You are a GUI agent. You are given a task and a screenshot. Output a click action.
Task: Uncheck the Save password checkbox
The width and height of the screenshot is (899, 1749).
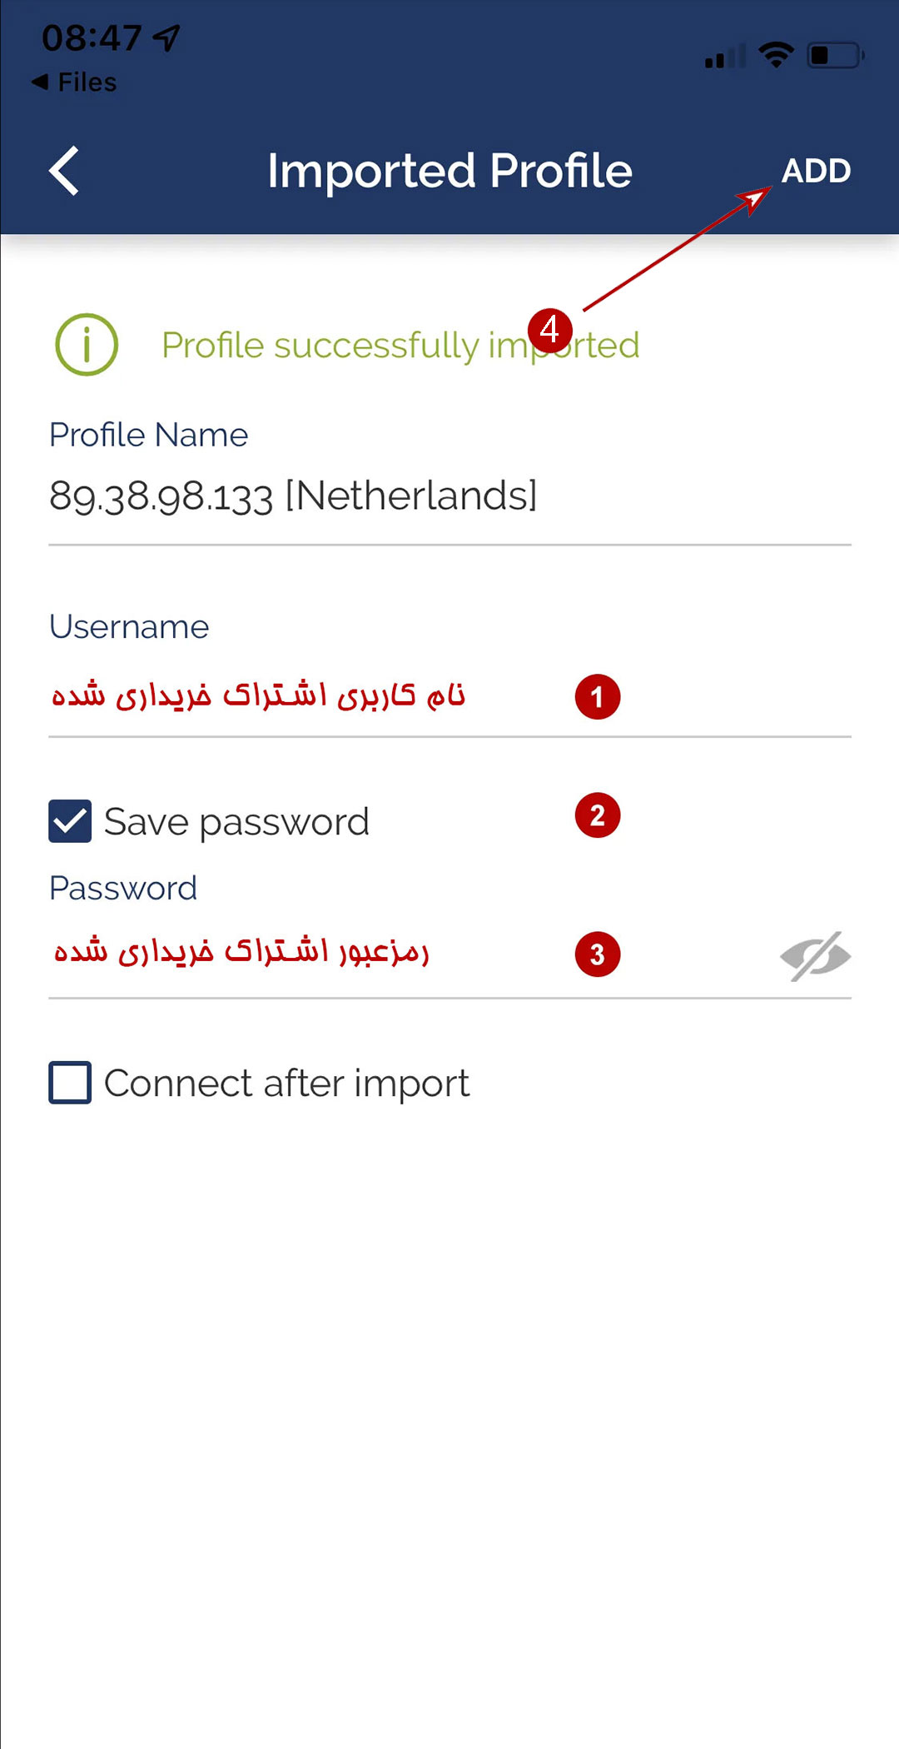coord(70,821)
